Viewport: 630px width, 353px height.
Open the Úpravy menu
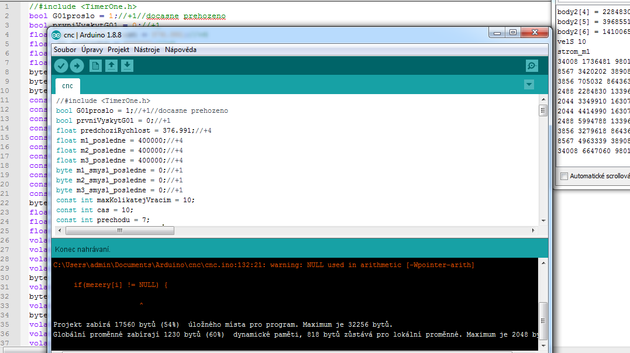[x=92, y=50]
